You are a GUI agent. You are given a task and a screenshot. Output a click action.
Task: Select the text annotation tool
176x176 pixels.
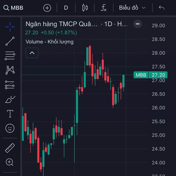(x=10, y=114)
